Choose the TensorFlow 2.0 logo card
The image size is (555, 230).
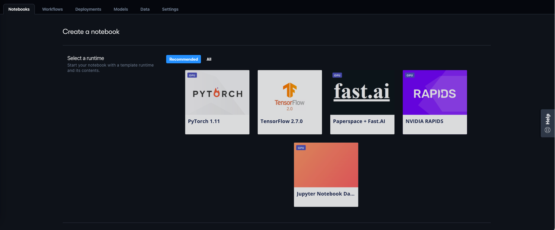point(290,92)
